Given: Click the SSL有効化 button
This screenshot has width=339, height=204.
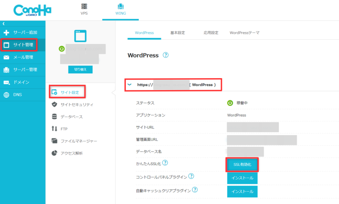Looking at the screenshot, I should click(242, 165).
